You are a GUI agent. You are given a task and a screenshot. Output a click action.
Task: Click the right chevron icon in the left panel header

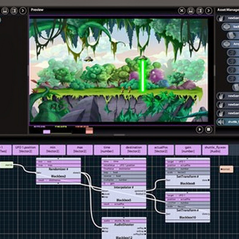pyautogui.click(x=23, y=11)
